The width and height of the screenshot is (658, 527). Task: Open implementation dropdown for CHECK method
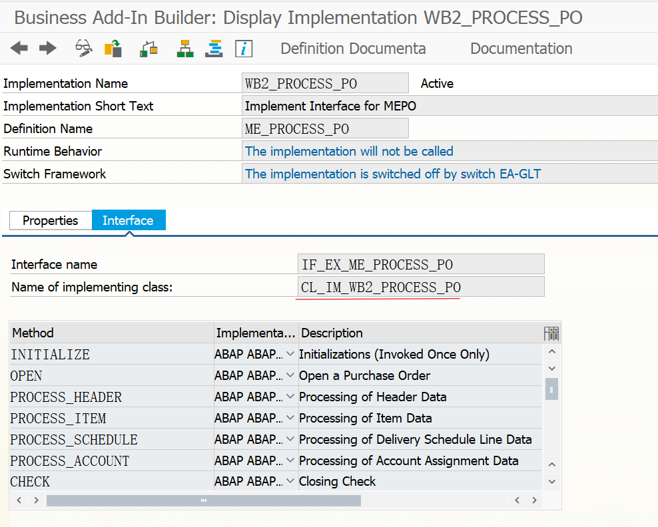coord(290,481)
